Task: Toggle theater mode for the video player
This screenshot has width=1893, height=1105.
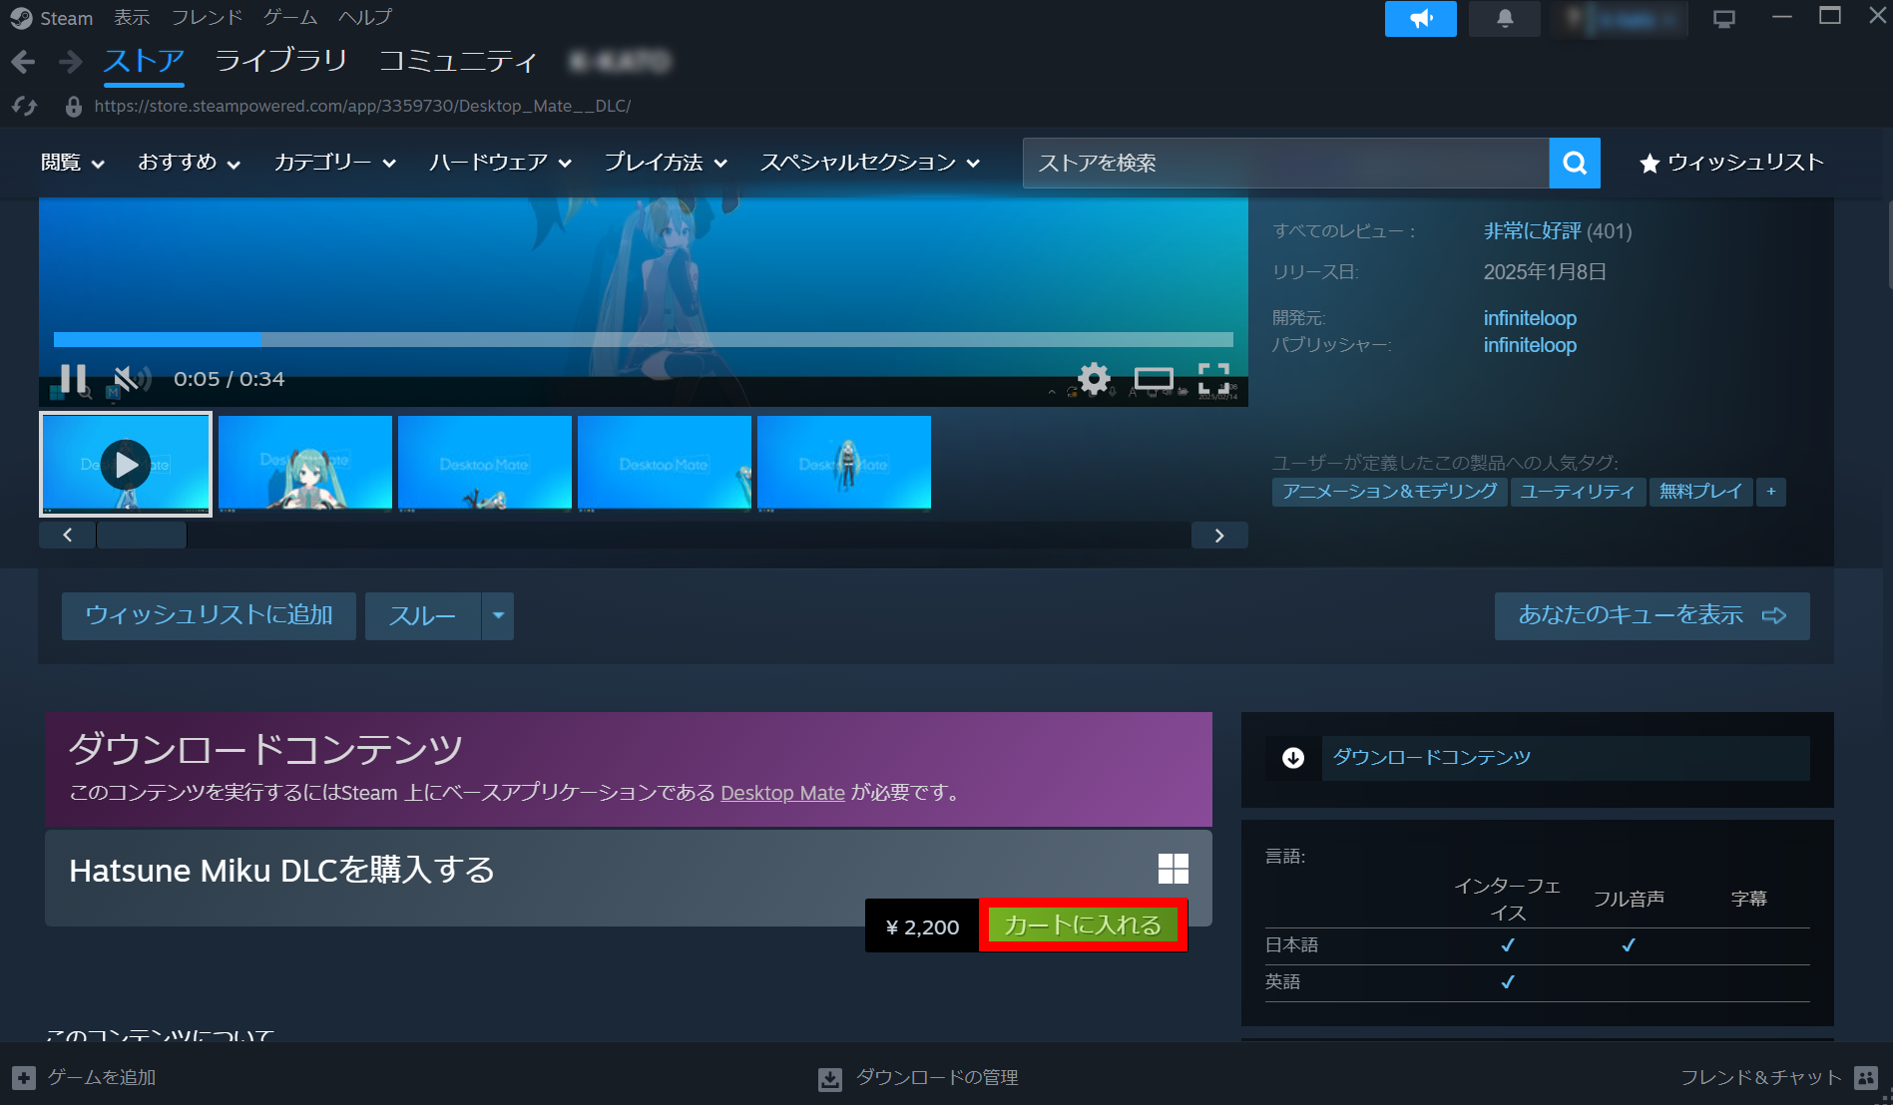Action: click(x=1157, y=379)
